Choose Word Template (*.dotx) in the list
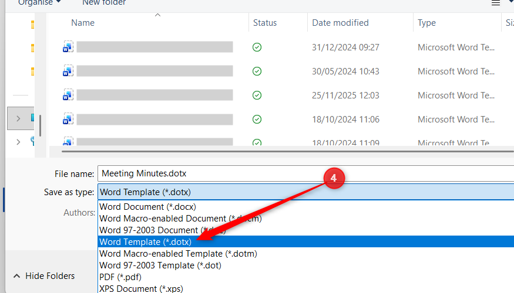 [306, 241]
